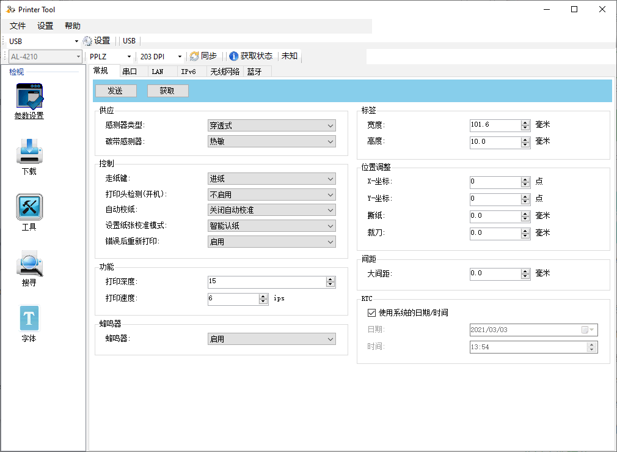
Task: Switch to the 无线网络 tab
Action: pyautogui.click(x=225, y=72)
